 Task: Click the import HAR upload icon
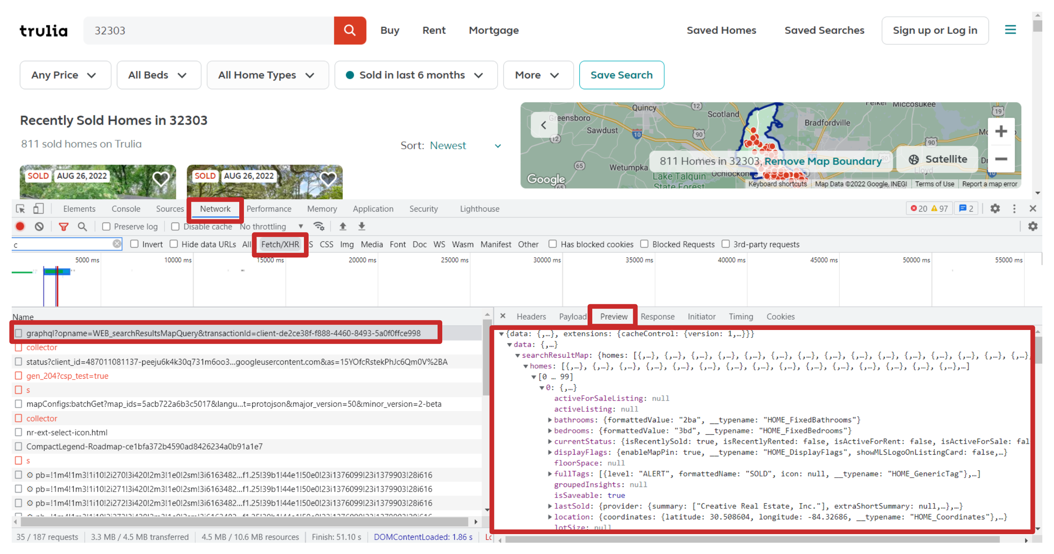343,226
